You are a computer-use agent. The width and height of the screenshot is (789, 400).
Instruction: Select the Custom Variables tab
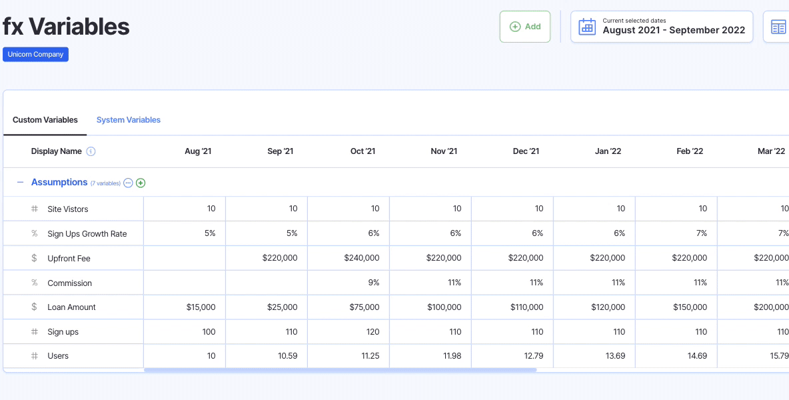[45, 120]
